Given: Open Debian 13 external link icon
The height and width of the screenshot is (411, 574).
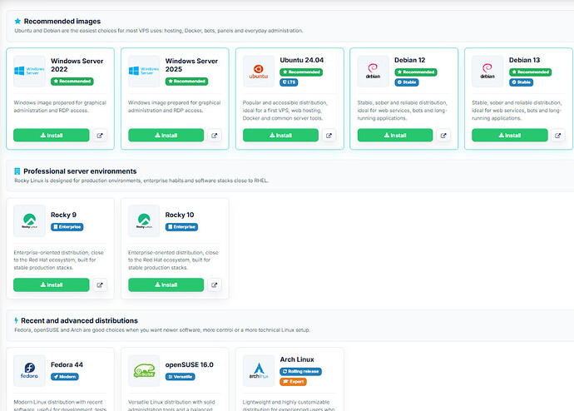Looking at the screenshot, I should tap(558, 136).
